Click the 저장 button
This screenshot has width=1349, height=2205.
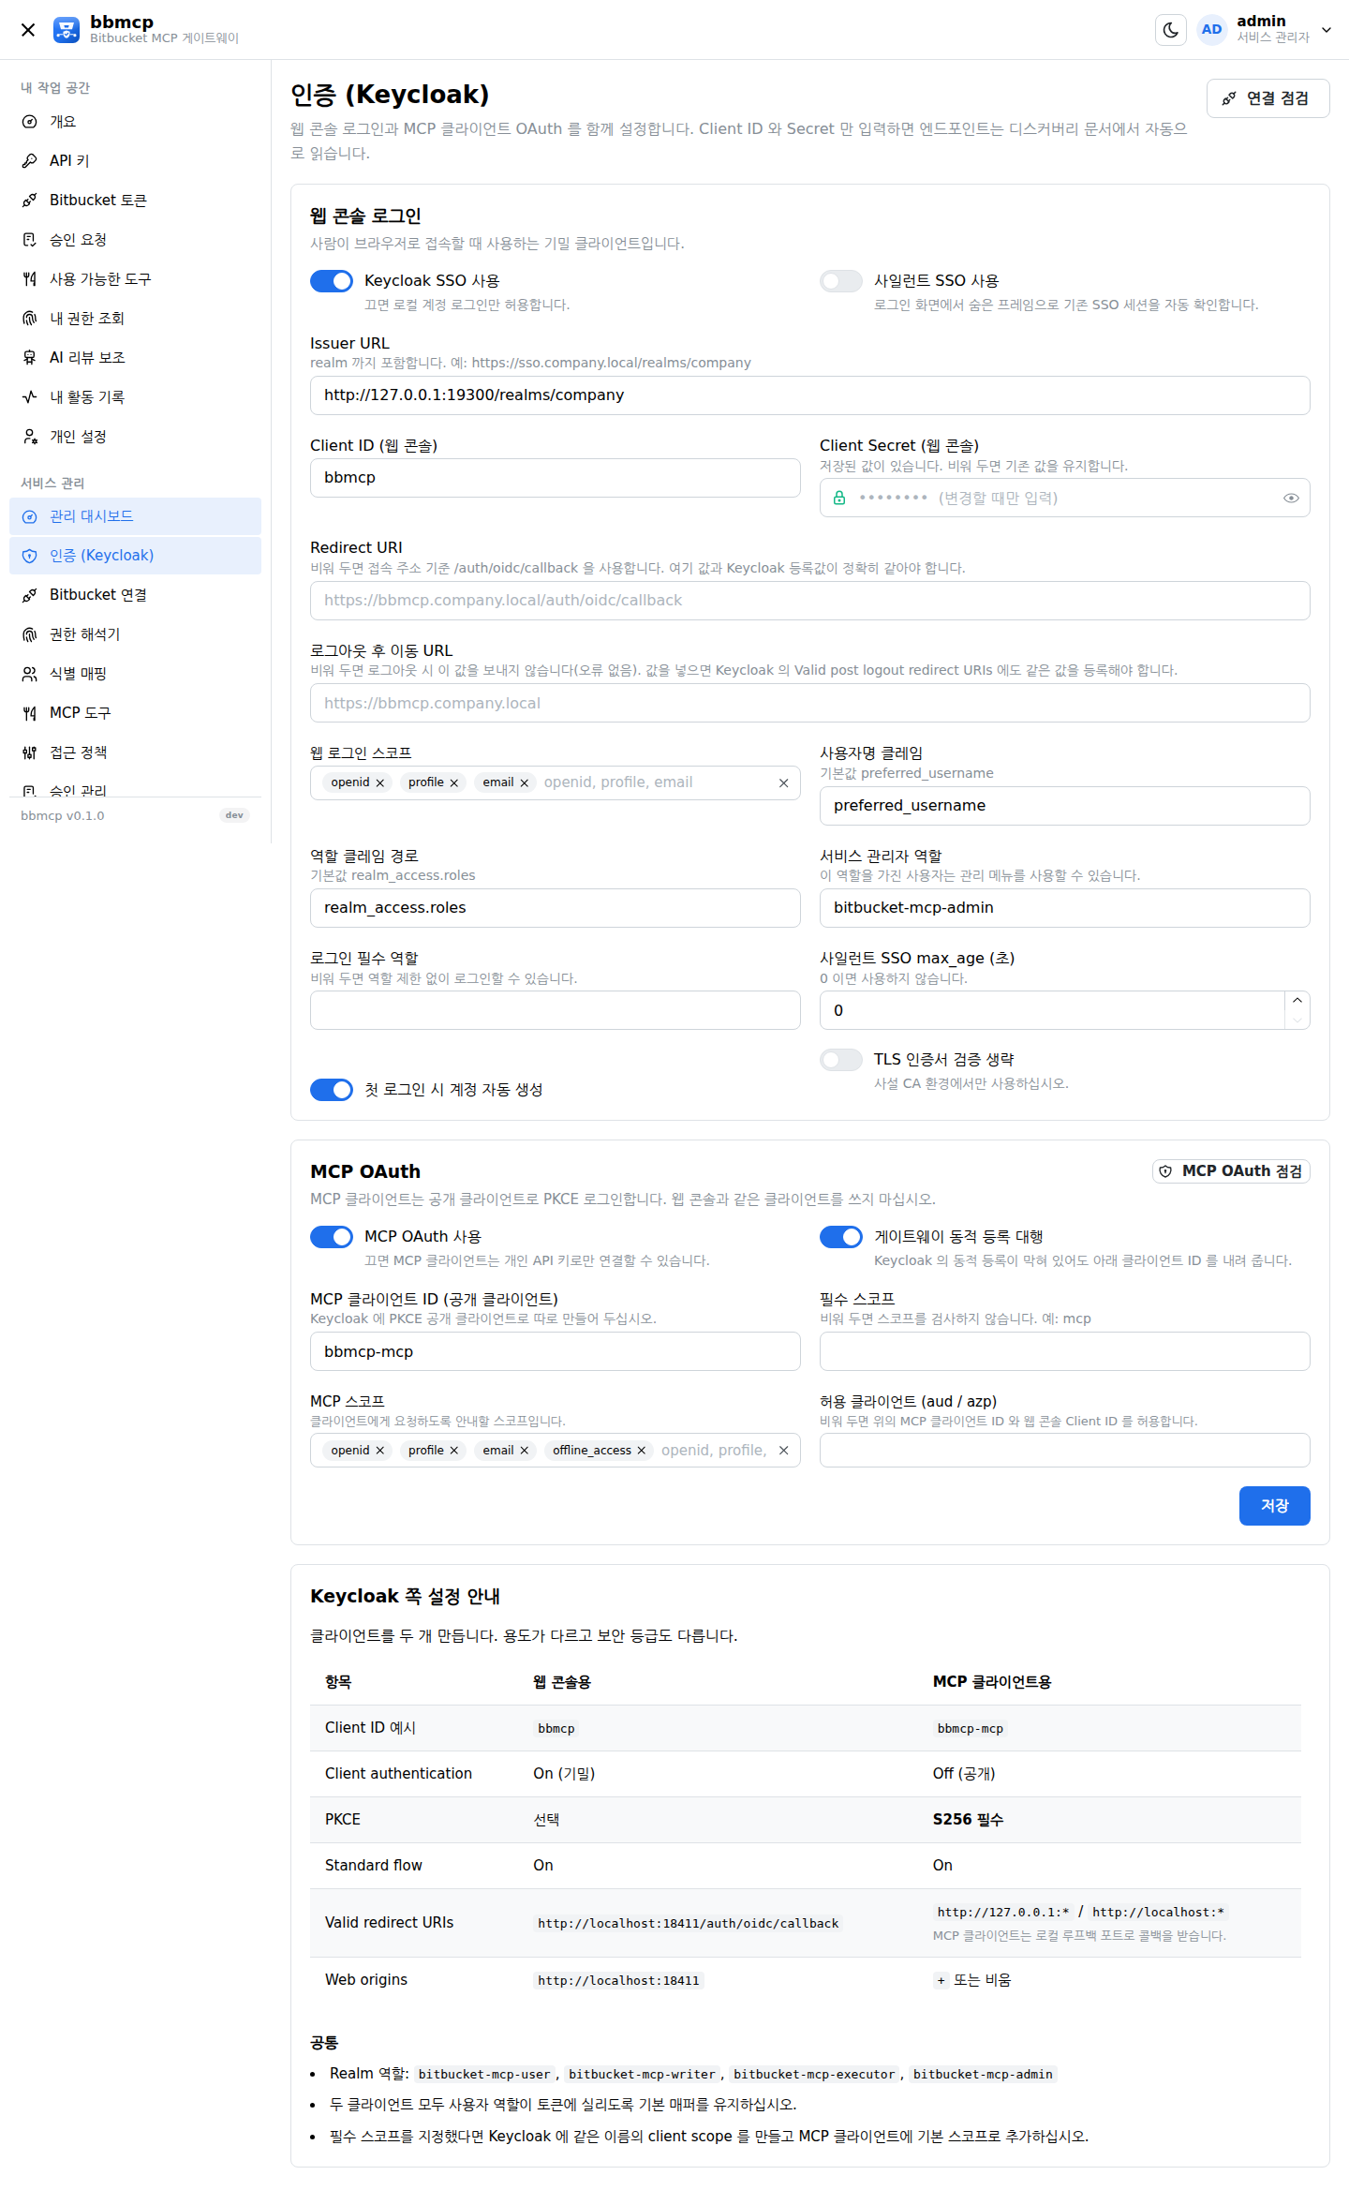click(x=1274, y=1506)
